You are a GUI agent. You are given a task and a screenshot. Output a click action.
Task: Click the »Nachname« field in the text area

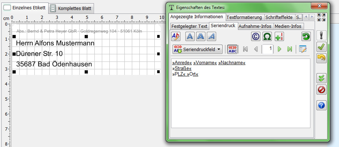232,63
